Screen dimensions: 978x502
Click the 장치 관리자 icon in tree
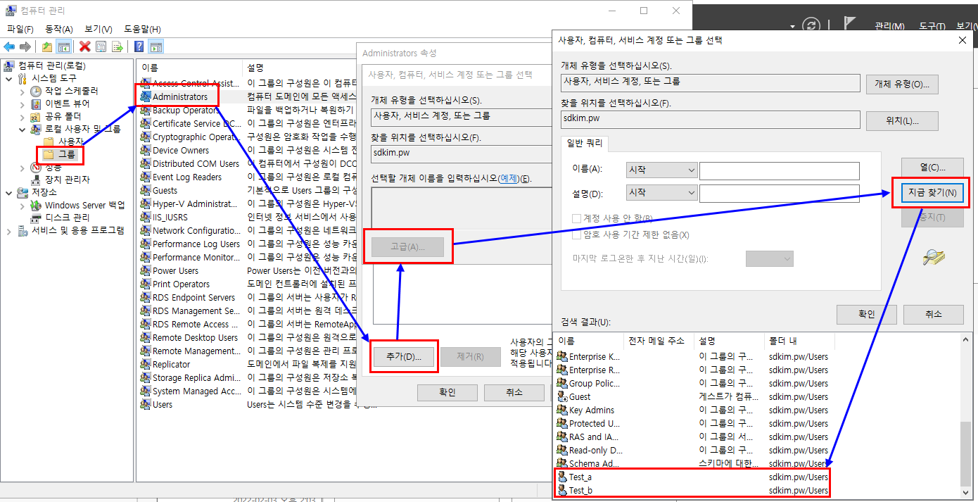36,180
